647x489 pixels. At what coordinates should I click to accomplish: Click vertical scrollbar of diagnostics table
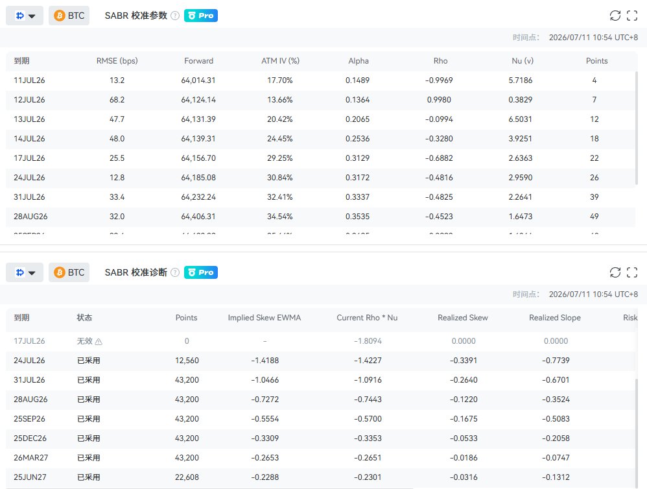point(636,433)
